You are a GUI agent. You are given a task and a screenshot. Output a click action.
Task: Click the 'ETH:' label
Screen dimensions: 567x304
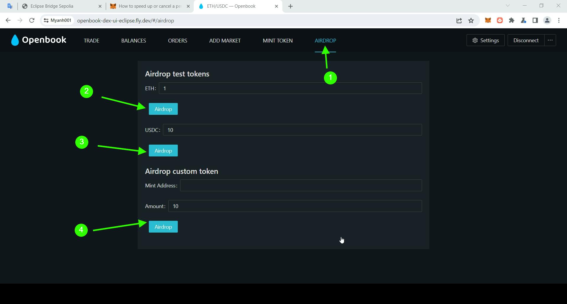pyautogui.click(x=151, y=88)
